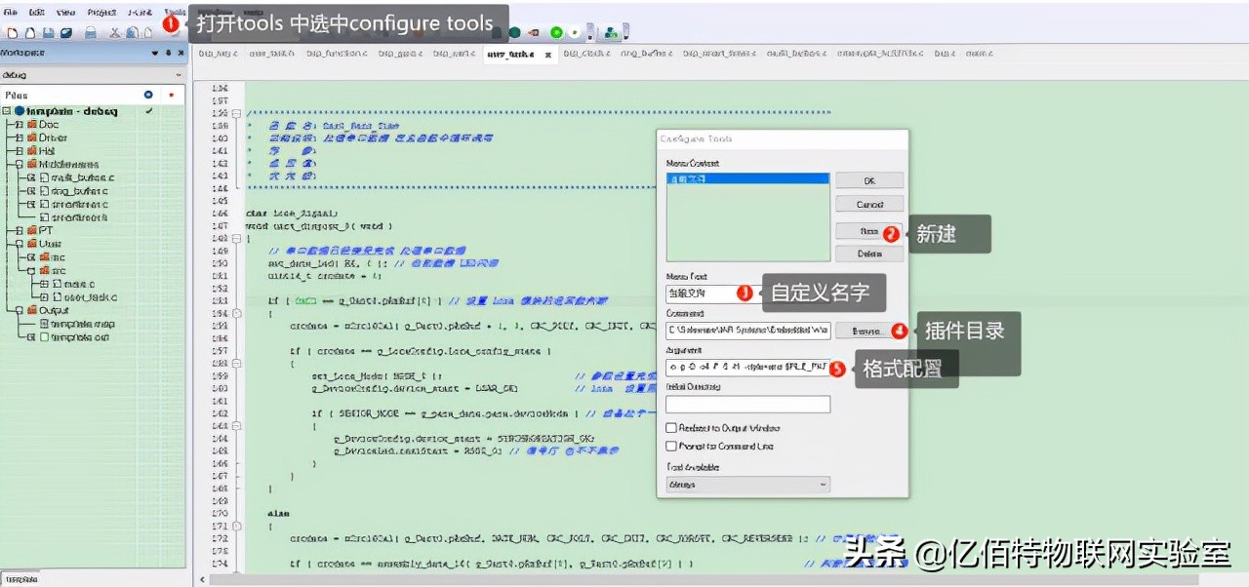Click the Save toolbar icon

tap(49, 33)
